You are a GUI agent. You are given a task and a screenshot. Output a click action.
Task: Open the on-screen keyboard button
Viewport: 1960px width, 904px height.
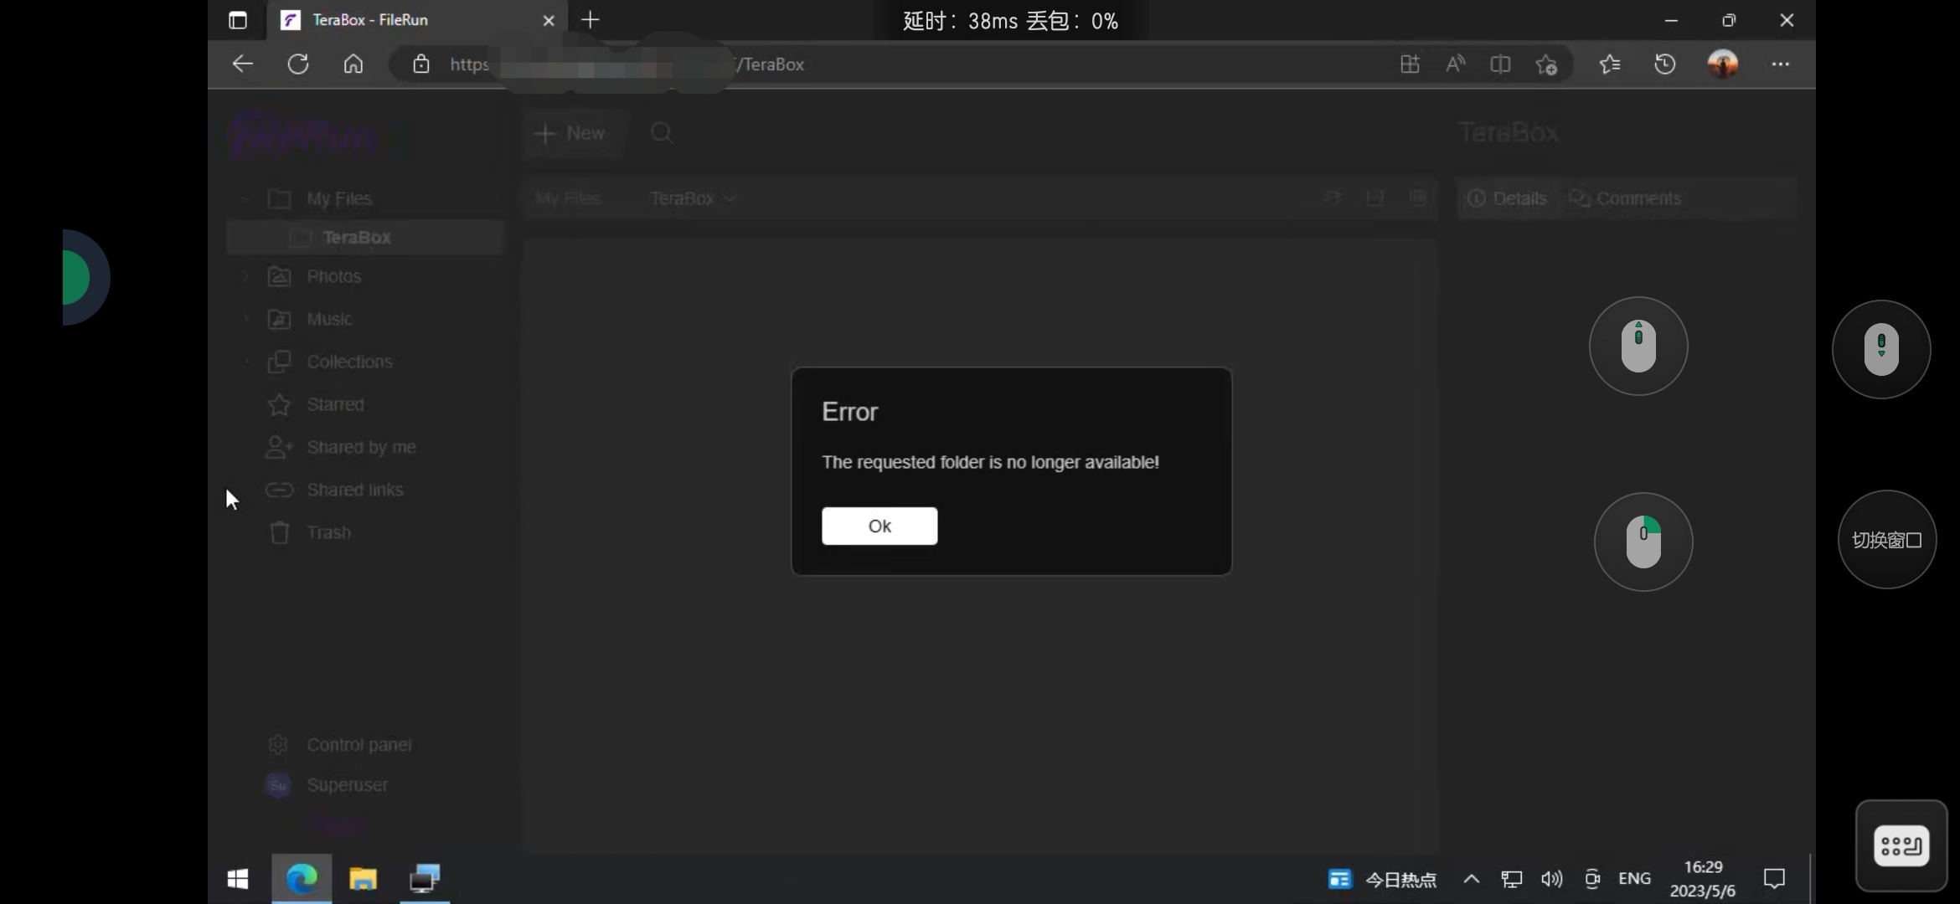pyautogui.click(x=1901, y=846)
